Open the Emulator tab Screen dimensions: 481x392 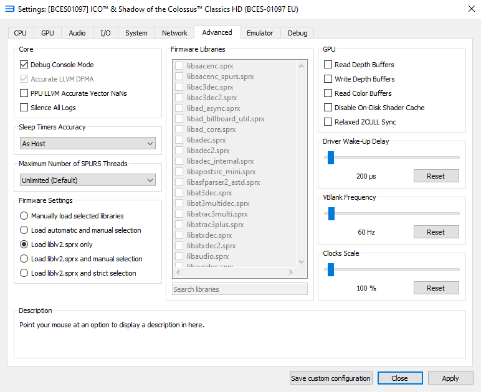coord(260,33)
